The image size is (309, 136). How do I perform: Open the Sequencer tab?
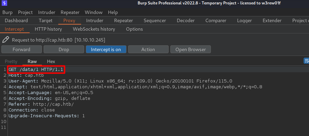click(x=155, y=21)
